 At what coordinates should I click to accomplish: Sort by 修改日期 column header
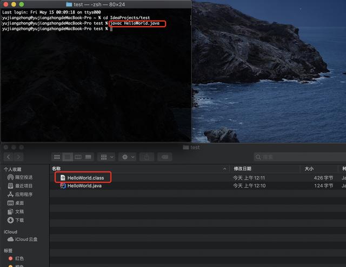tap(243, 169)
